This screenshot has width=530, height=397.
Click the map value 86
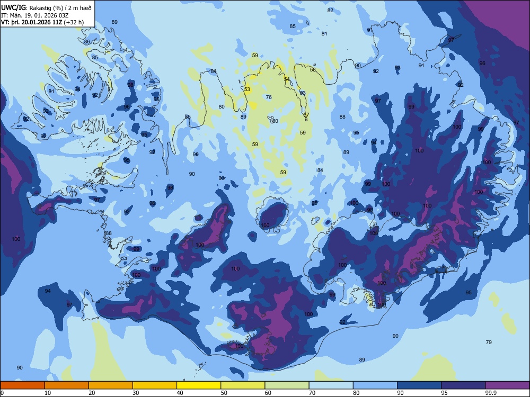pos(87,41)
